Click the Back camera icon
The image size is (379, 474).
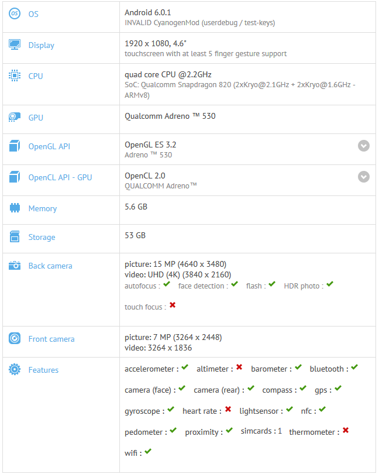[15, 266]
